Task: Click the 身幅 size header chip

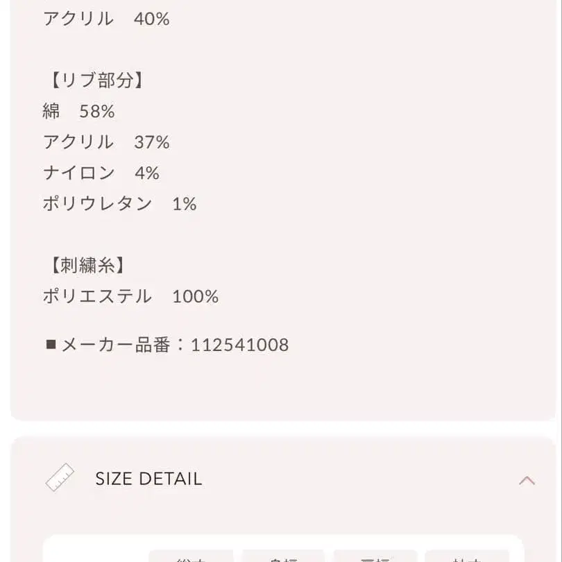Action: (x=283, y=559)
